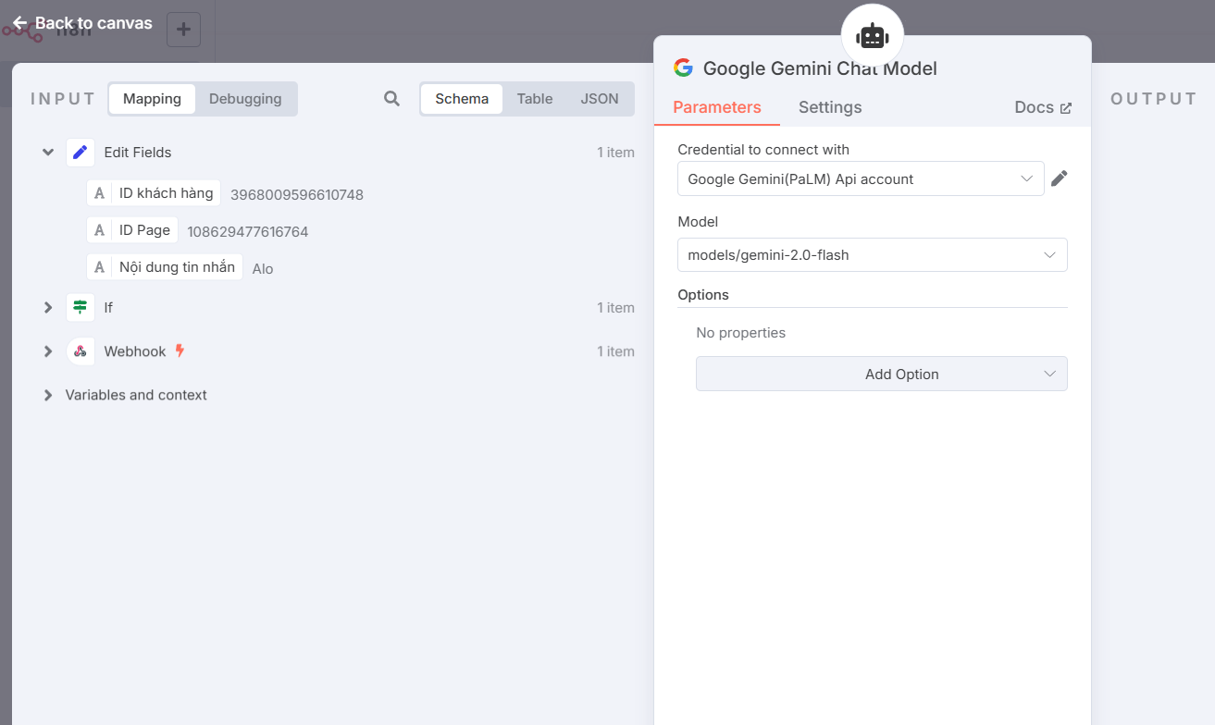Click the lightning trigger icon beside Webhook
The image size is (1215, 725).
(180, 350)
